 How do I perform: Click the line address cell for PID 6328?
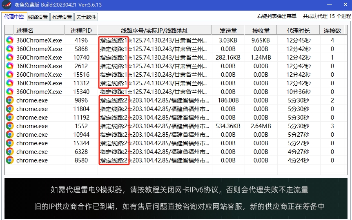[154, 152]
